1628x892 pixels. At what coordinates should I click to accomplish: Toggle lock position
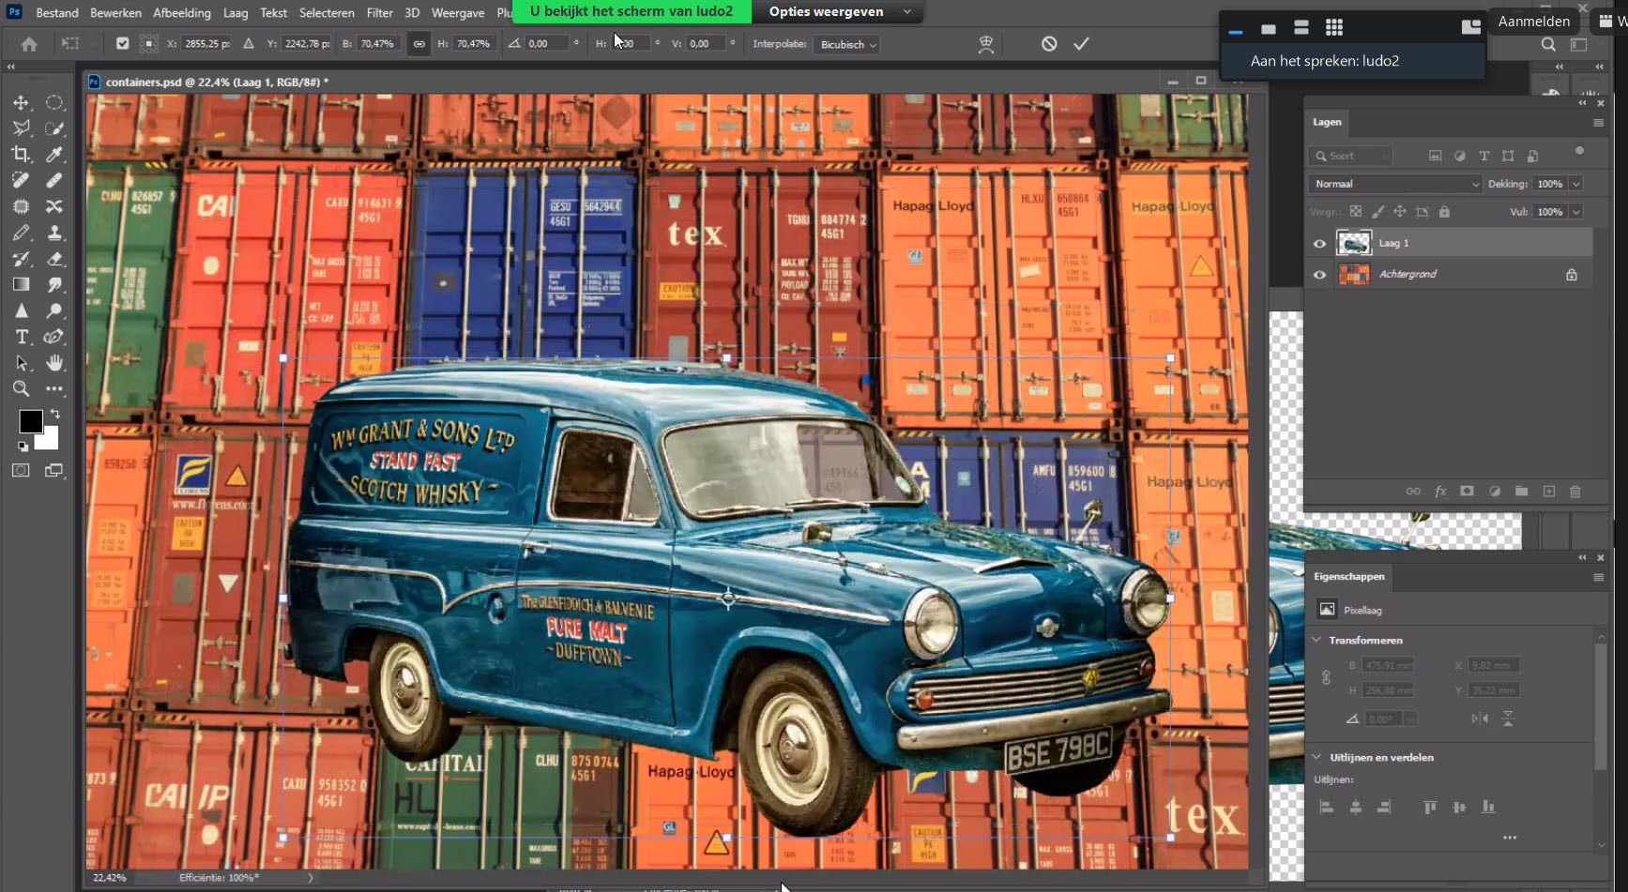tap(1399, 212)
